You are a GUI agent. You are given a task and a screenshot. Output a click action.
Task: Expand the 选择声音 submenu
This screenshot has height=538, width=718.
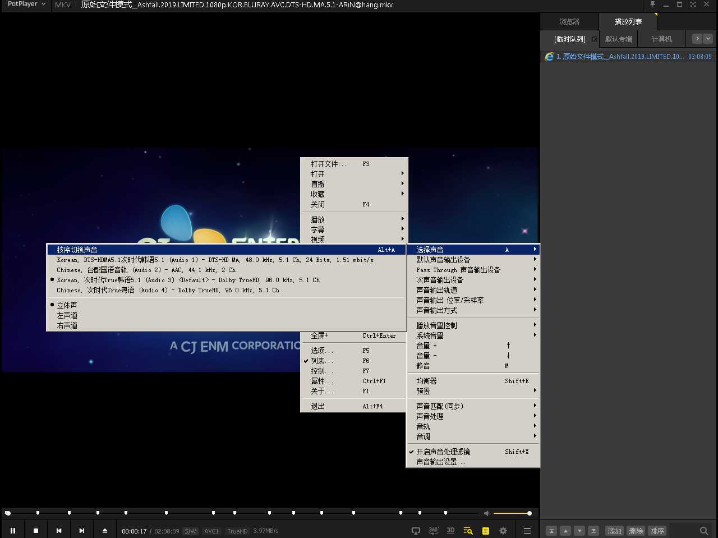click(473, 250)
